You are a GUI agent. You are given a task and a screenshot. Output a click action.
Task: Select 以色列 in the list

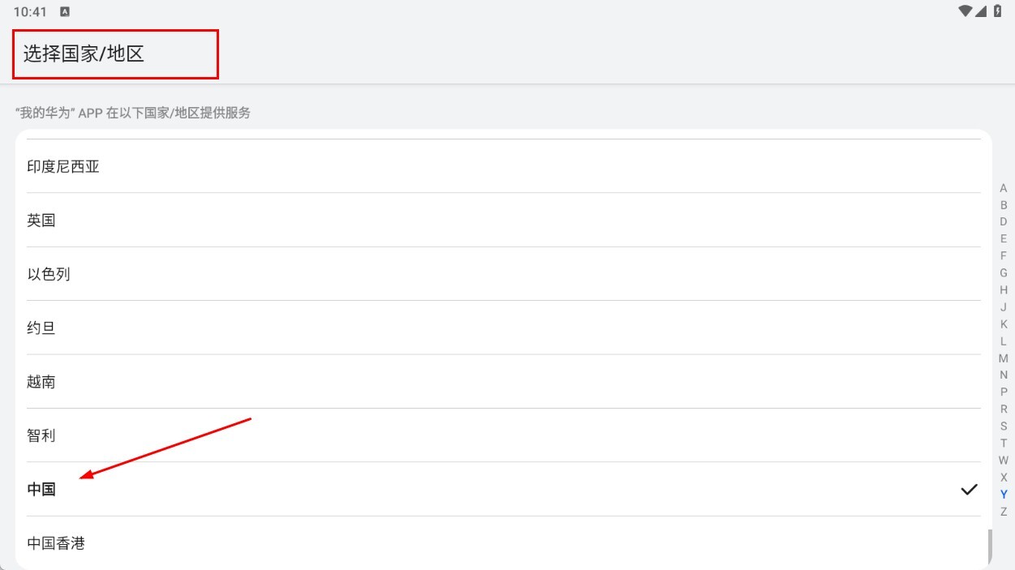pyautogui.click(x=49, y=274)
